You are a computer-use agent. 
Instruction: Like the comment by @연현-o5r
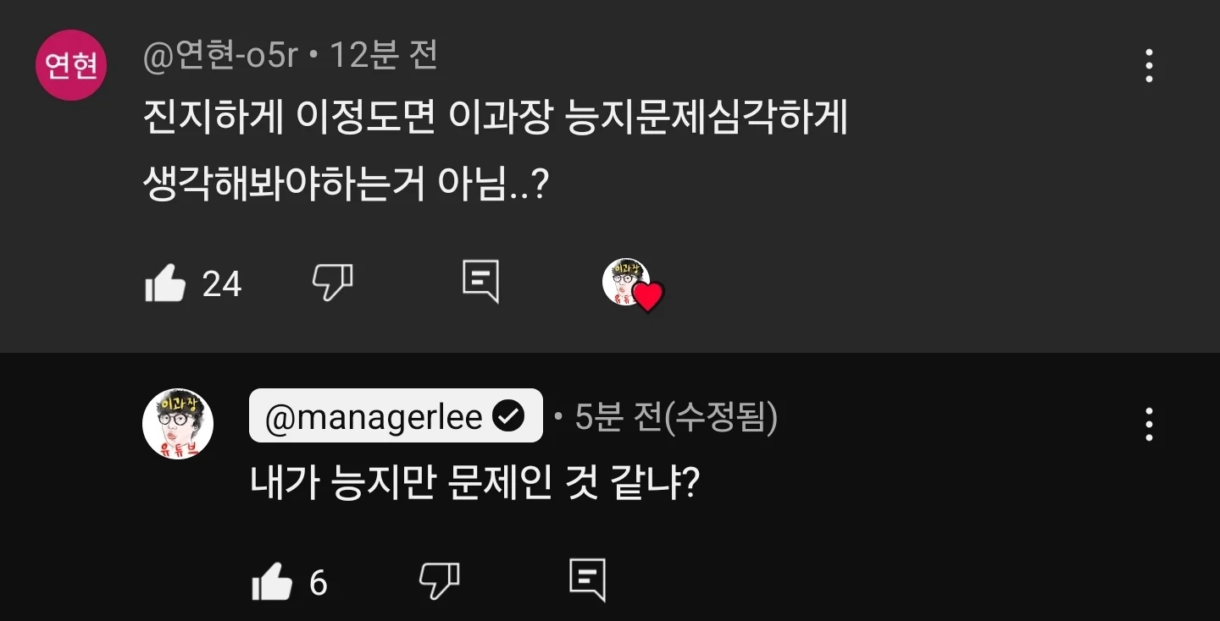coord(166,283)
